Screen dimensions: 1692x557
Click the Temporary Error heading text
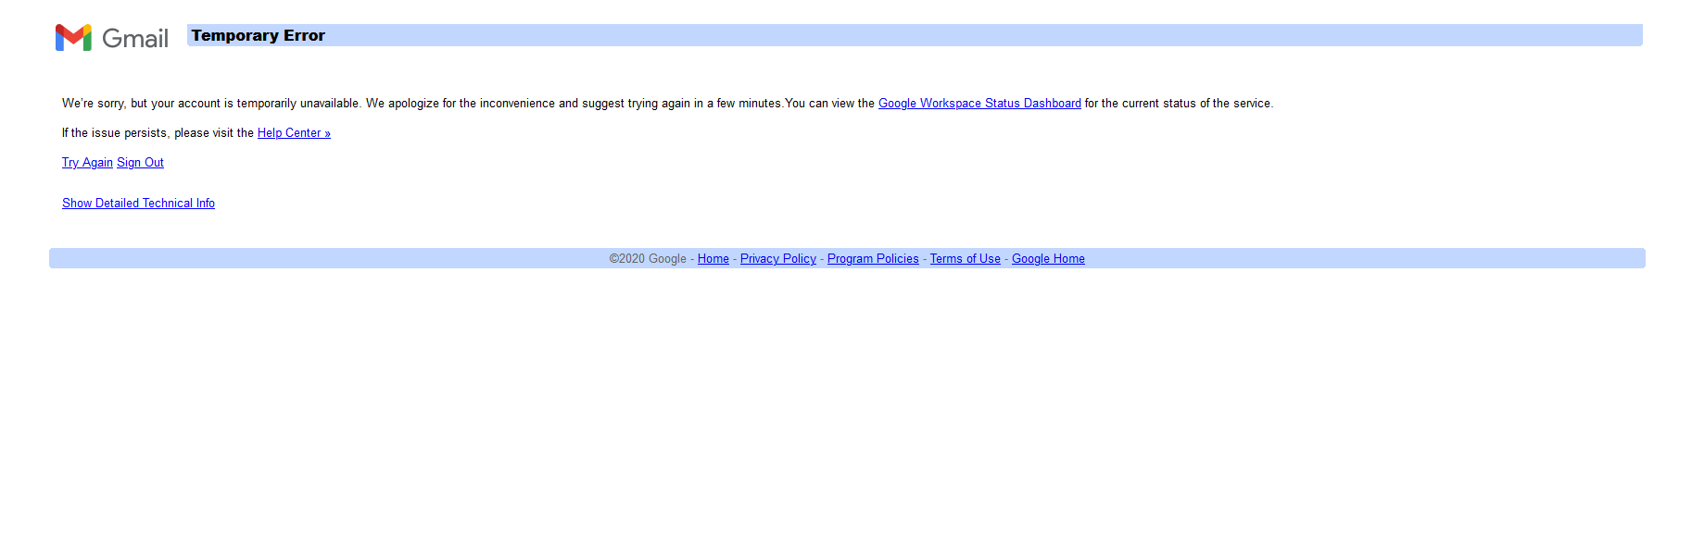coord(258,36)
